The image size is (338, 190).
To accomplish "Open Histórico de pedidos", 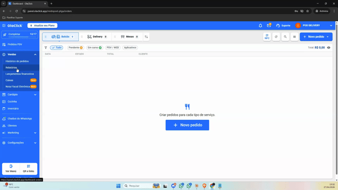I will pyautogui.click(x=17, y=61).
